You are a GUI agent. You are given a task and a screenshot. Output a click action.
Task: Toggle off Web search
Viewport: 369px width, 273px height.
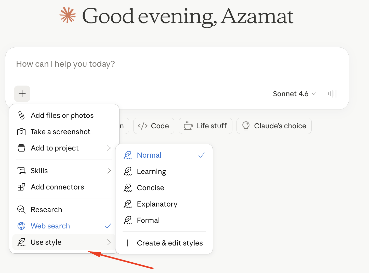64,226
